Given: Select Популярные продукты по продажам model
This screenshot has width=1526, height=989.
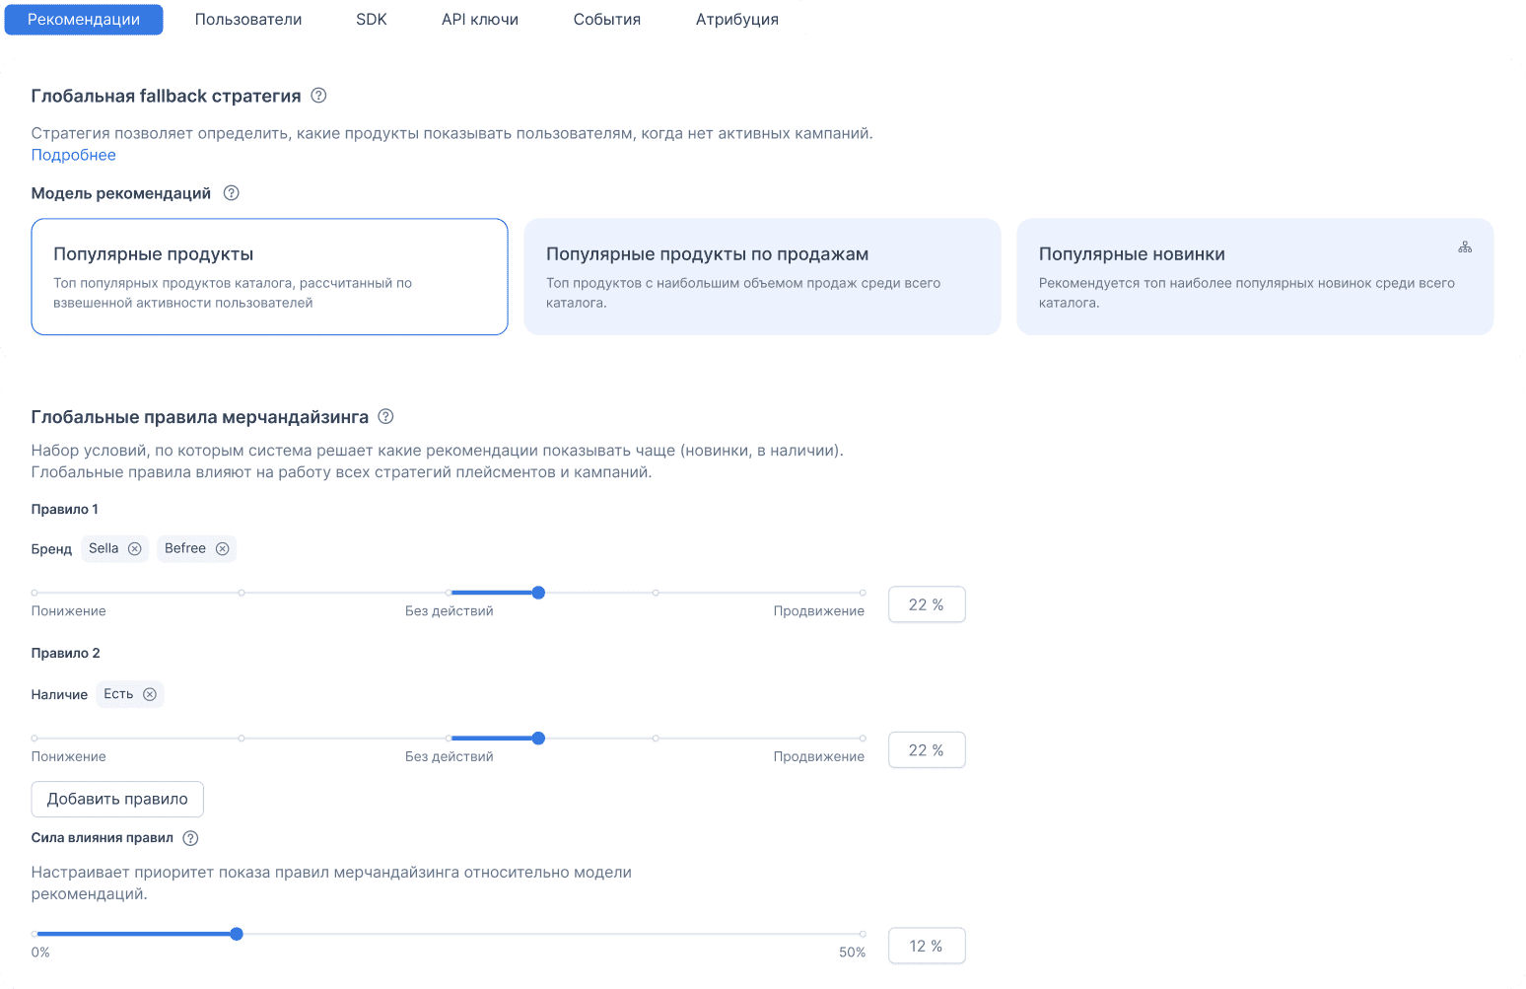Looking at the screenshot, I should [762, 276].
